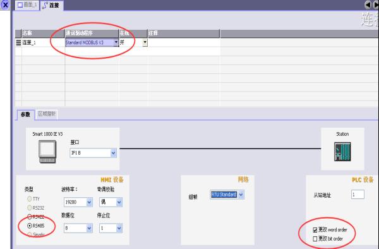Enable the 更改 bit order checkbox
Image resolution: width=379 pixels, height=249 pixels.
pyautogui.click(x=315, y=239)
